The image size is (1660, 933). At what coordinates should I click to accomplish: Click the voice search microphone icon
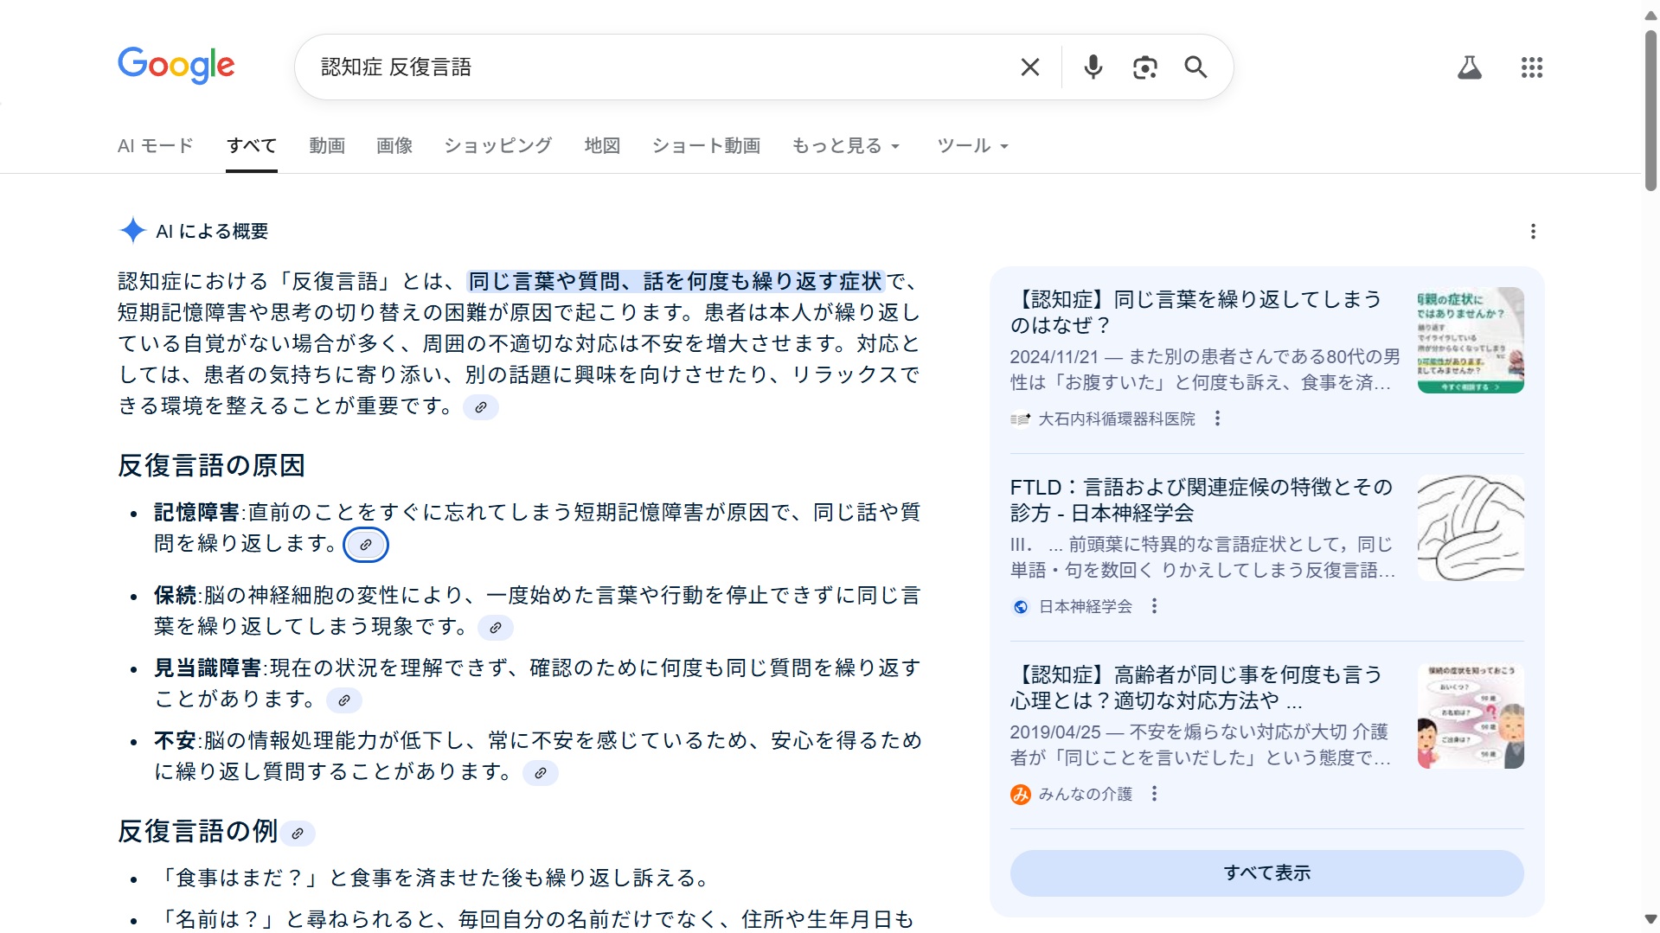click(1093, 67)
